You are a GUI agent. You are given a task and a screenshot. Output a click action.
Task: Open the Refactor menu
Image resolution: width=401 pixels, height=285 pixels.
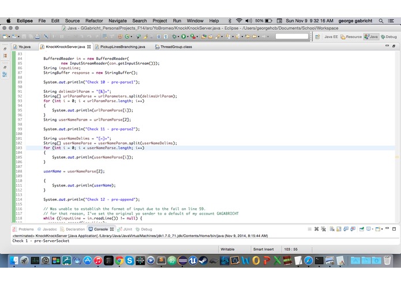(94, 21)
